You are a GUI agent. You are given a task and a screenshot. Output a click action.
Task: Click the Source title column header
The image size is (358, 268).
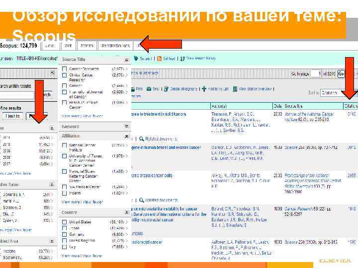(x=293, y=106)
